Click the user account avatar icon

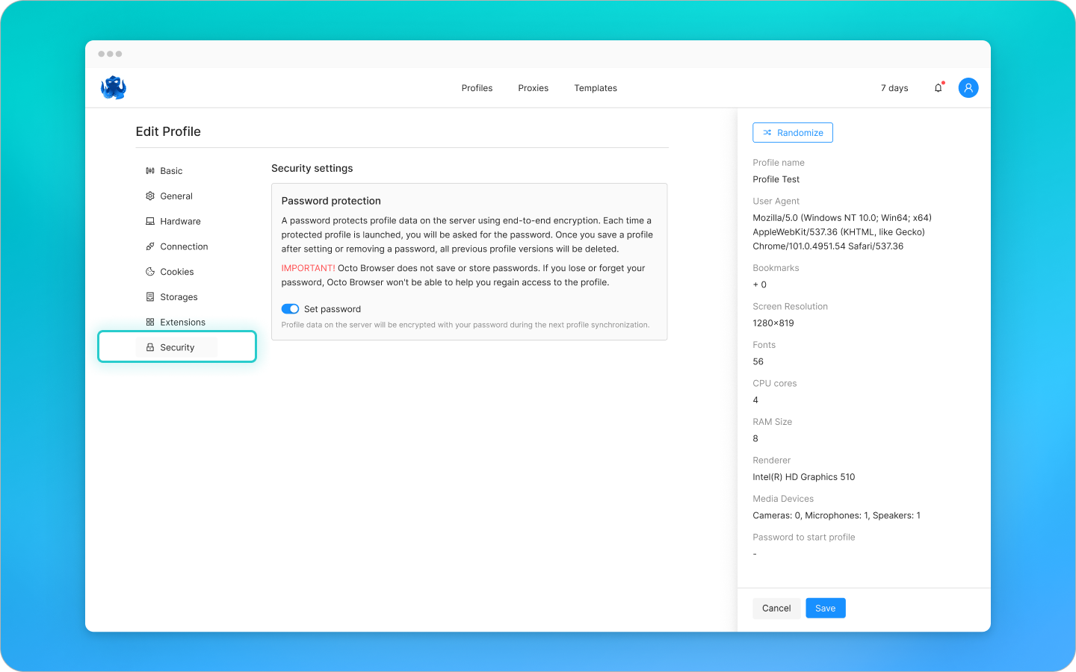968,87
